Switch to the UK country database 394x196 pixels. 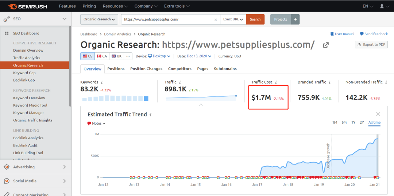coord(116,56)
